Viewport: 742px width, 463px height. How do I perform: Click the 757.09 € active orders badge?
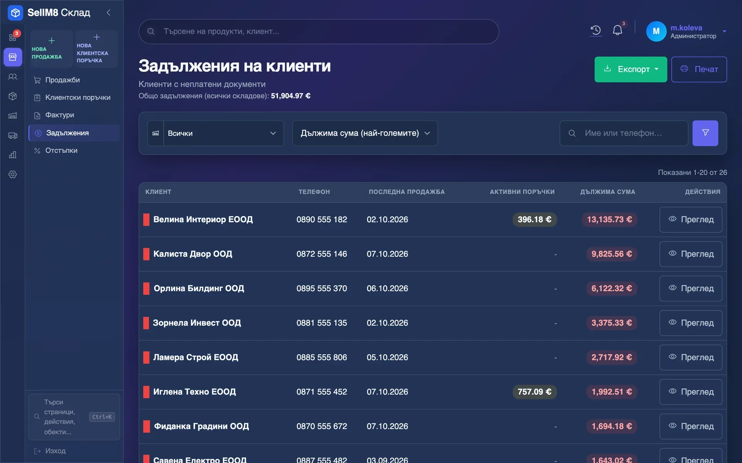[x=534, y=392]
